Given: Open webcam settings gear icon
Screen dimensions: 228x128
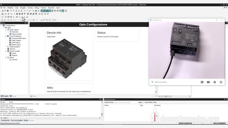Looking at the screenshot, I should pos(214,82).
